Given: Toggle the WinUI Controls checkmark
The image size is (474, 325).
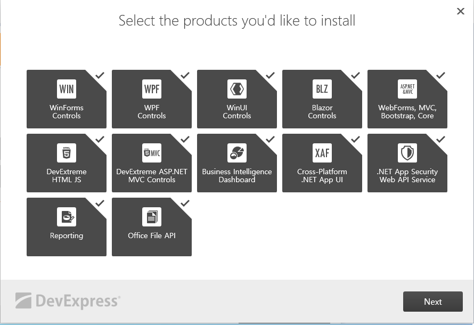Looking at the screenshot, I should 271,75.
